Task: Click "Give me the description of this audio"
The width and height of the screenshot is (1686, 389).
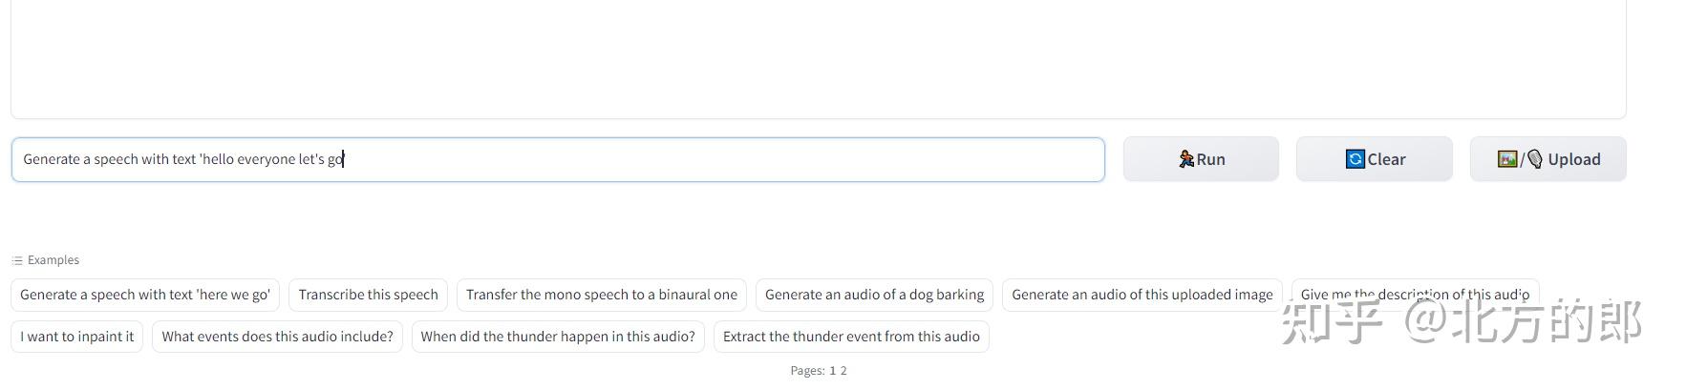Action: (x=1415, y=295)
